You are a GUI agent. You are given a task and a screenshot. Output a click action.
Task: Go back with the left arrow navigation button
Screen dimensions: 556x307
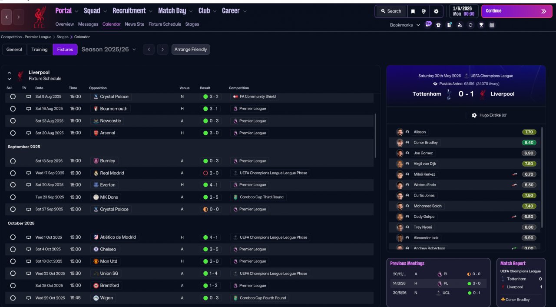7,17
